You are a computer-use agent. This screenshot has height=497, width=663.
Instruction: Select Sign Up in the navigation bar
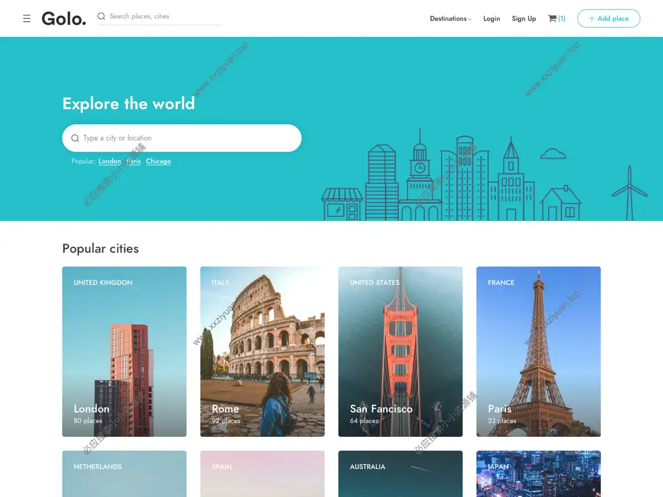524,18
